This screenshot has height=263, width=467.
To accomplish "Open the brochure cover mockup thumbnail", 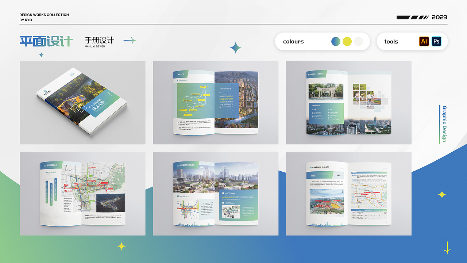I will pos(82,103).
